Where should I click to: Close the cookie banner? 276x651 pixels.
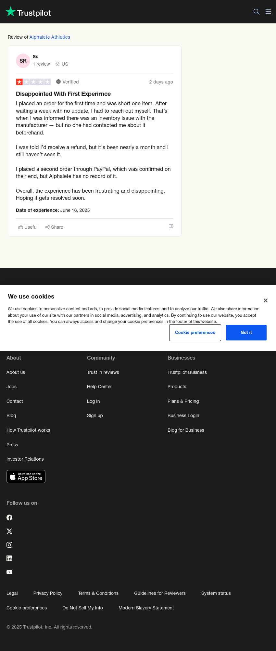point(266,300)
